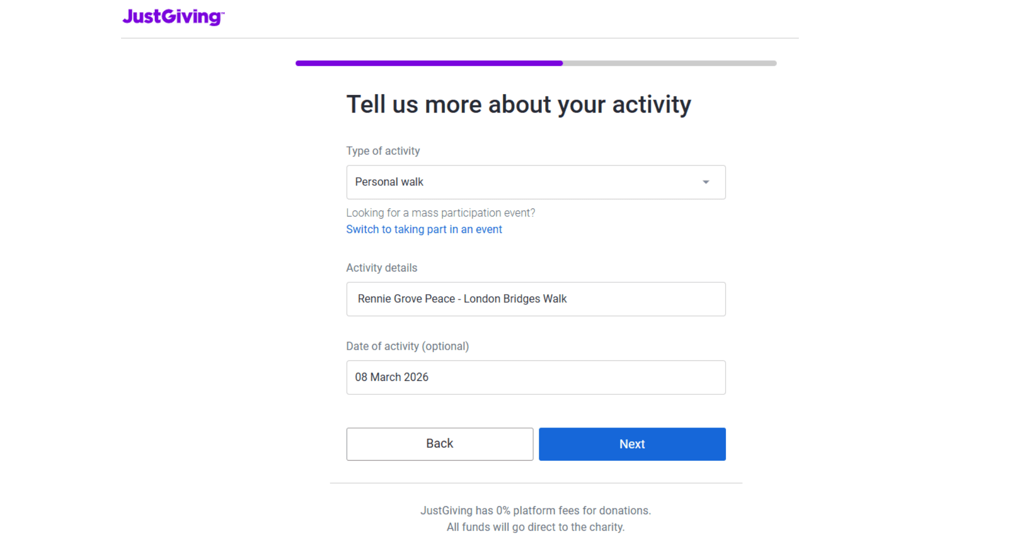Viewport: 1028px width, 541px height.
Task: Click the Activity details label
Action: pyautogui.click(x=381, y=268)
